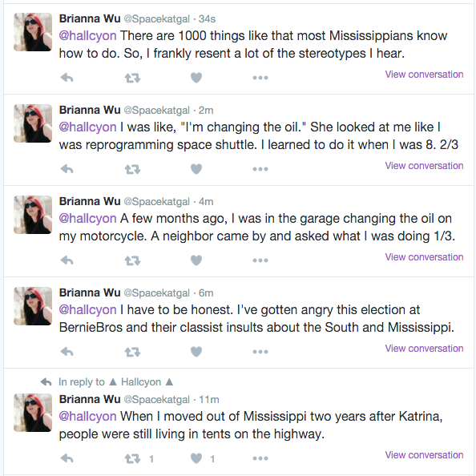Click @Spacekatgal handle on 11m tweet
Screen dimensions: 476x476
tap(156, 400)
